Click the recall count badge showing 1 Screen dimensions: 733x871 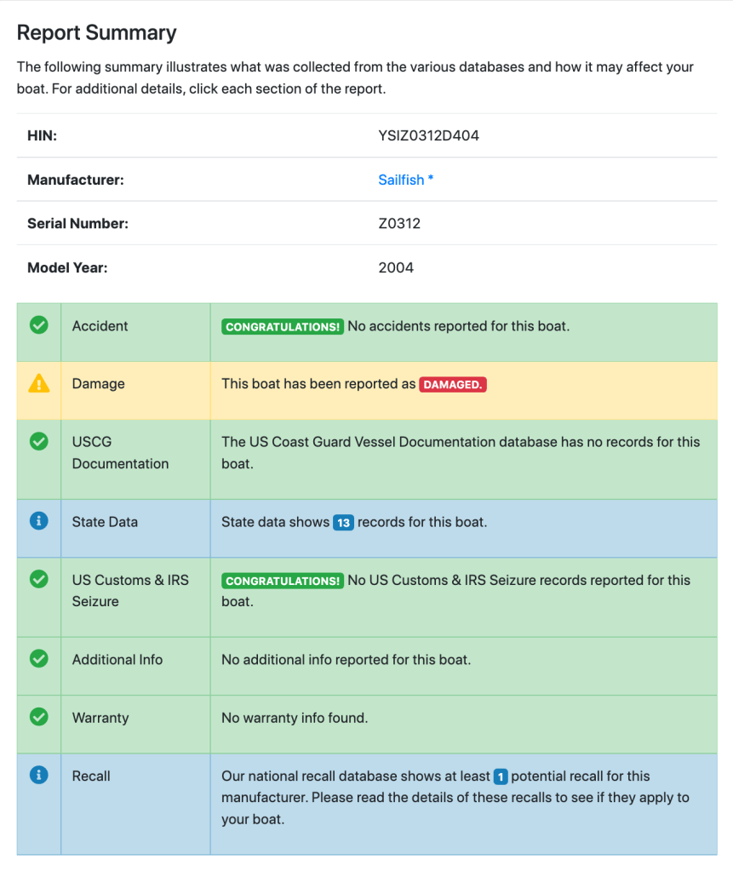501,776
